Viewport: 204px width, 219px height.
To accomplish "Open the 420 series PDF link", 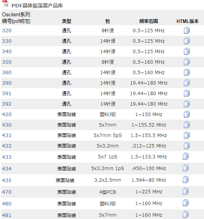I will click(x=7, y=114).
